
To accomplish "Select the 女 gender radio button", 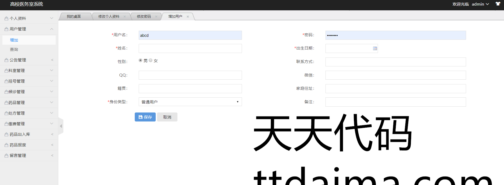I will pyautogui.click(x=151, y=60).
